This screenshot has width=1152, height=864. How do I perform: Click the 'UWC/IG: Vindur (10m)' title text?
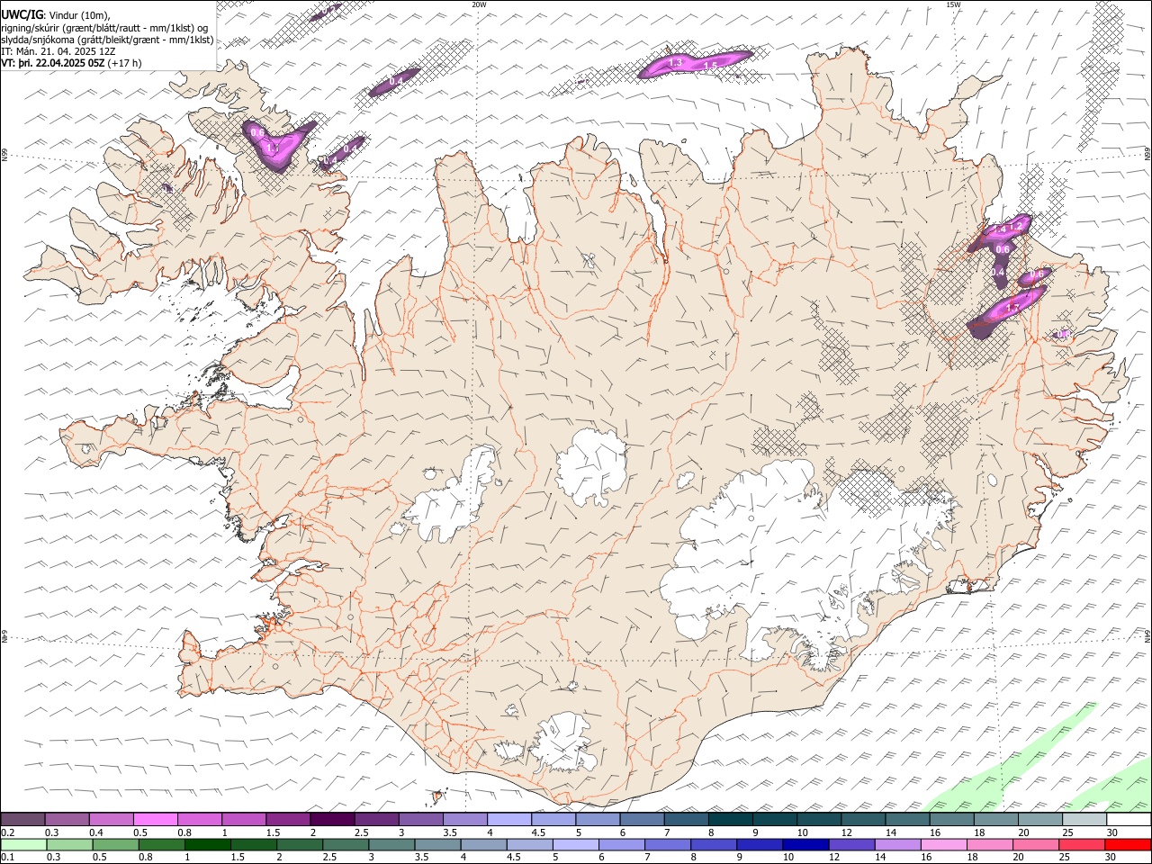pyautogui.click(x=54, y=15)
